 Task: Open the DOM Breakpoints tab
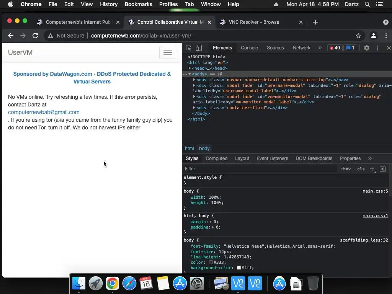(x=314, y=158)
